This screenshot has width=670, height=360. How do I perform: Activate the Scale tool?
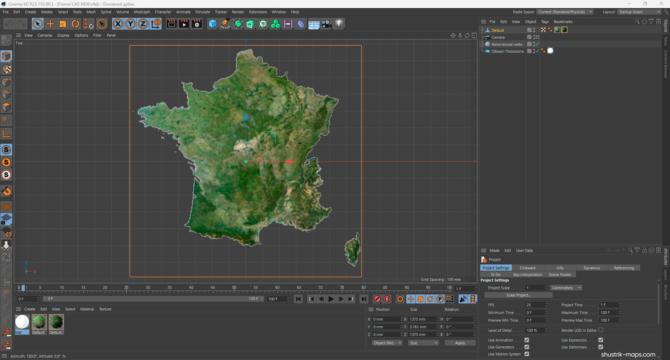pyautogui.click(x=63, y=24)
